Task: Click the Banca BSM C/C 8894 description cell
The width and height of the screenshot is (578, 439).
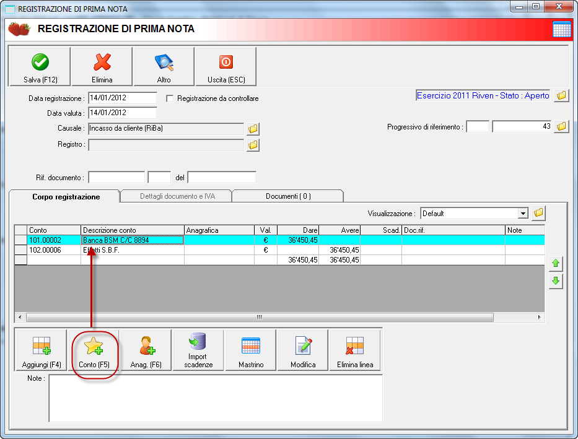Action: pyautogui.click(x=133, y=240)
